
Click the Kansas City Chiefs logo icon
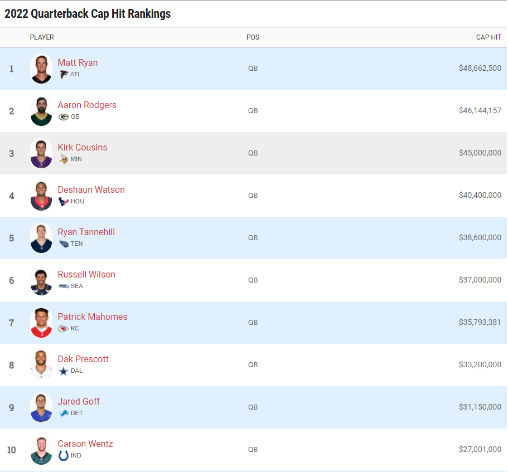click(64, 328)
